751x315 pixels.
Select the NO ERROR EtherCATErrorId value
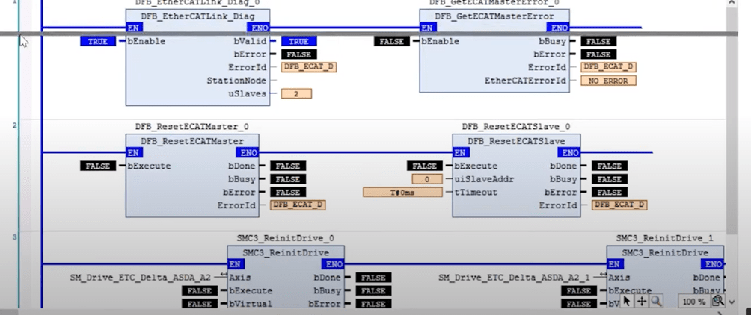tap(608, 81)
